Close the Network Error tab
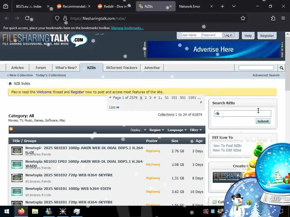Viewport: 290px width, 217px height. (211, 6)
